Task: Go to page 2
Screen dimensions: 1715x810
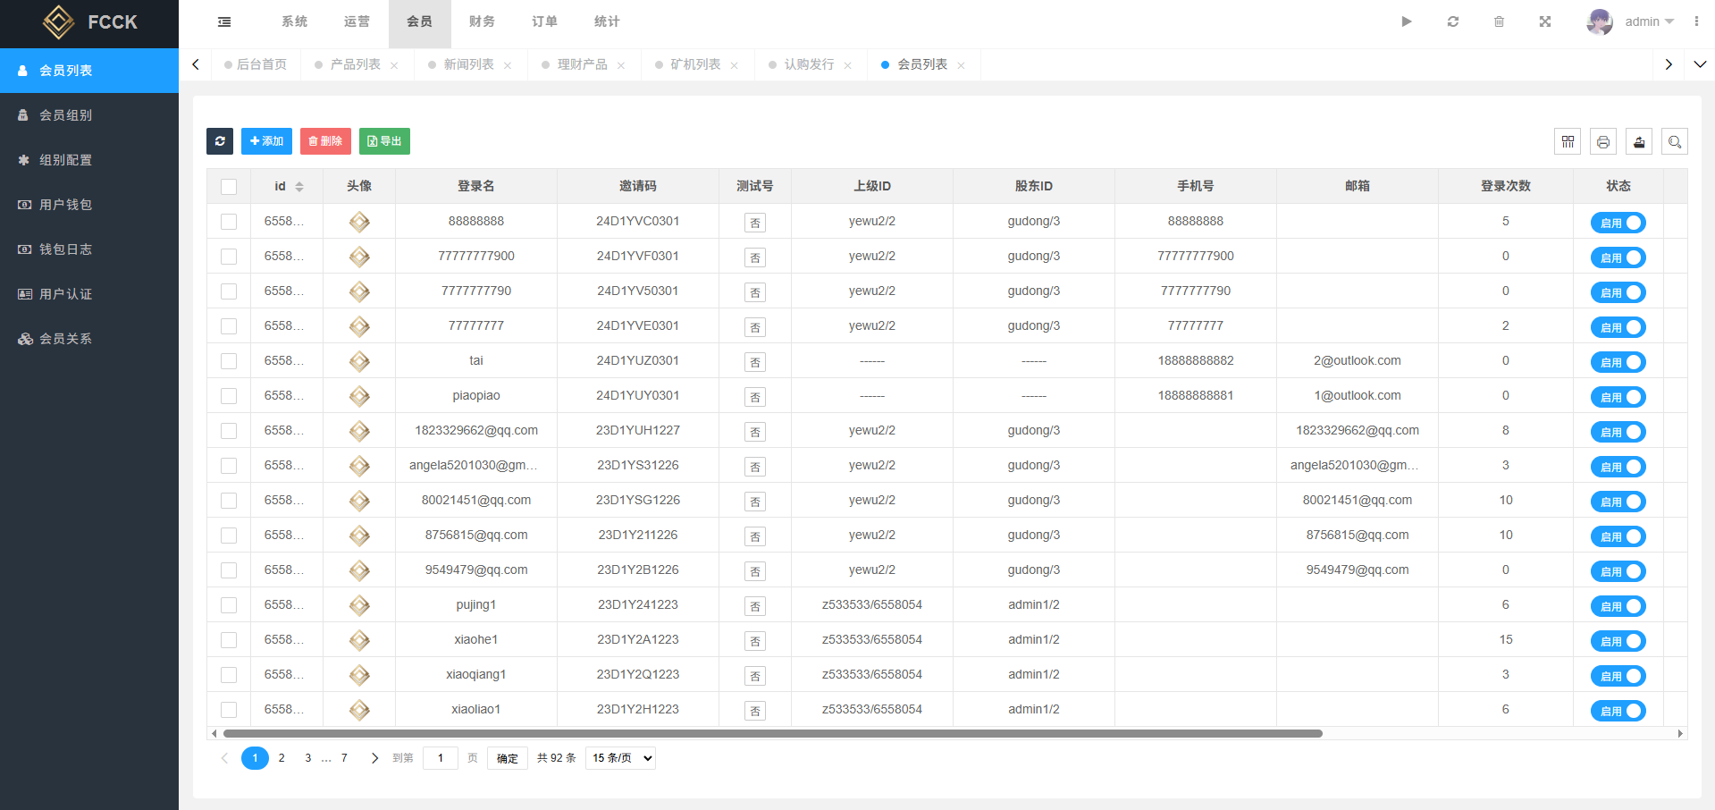Action: pyautogui.click(x=282, y=758)
